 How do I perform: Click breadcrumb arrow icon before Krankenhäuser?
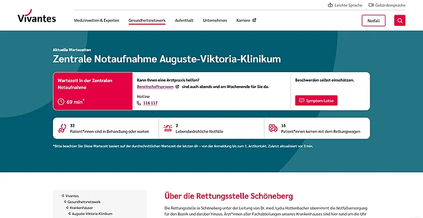click(67, 208)
